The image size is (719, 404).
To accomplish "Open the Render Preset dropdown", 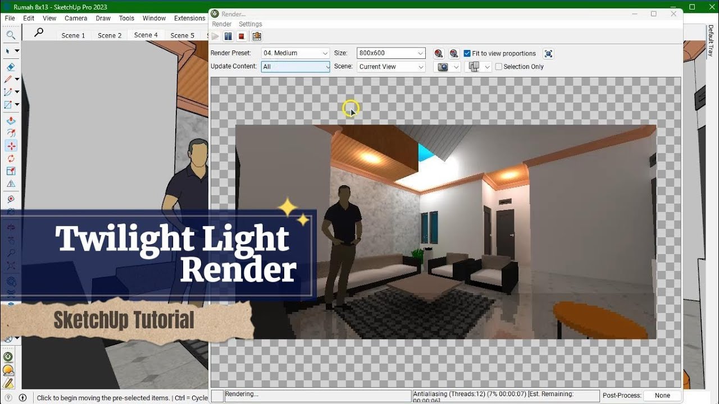I will point(295,53).
